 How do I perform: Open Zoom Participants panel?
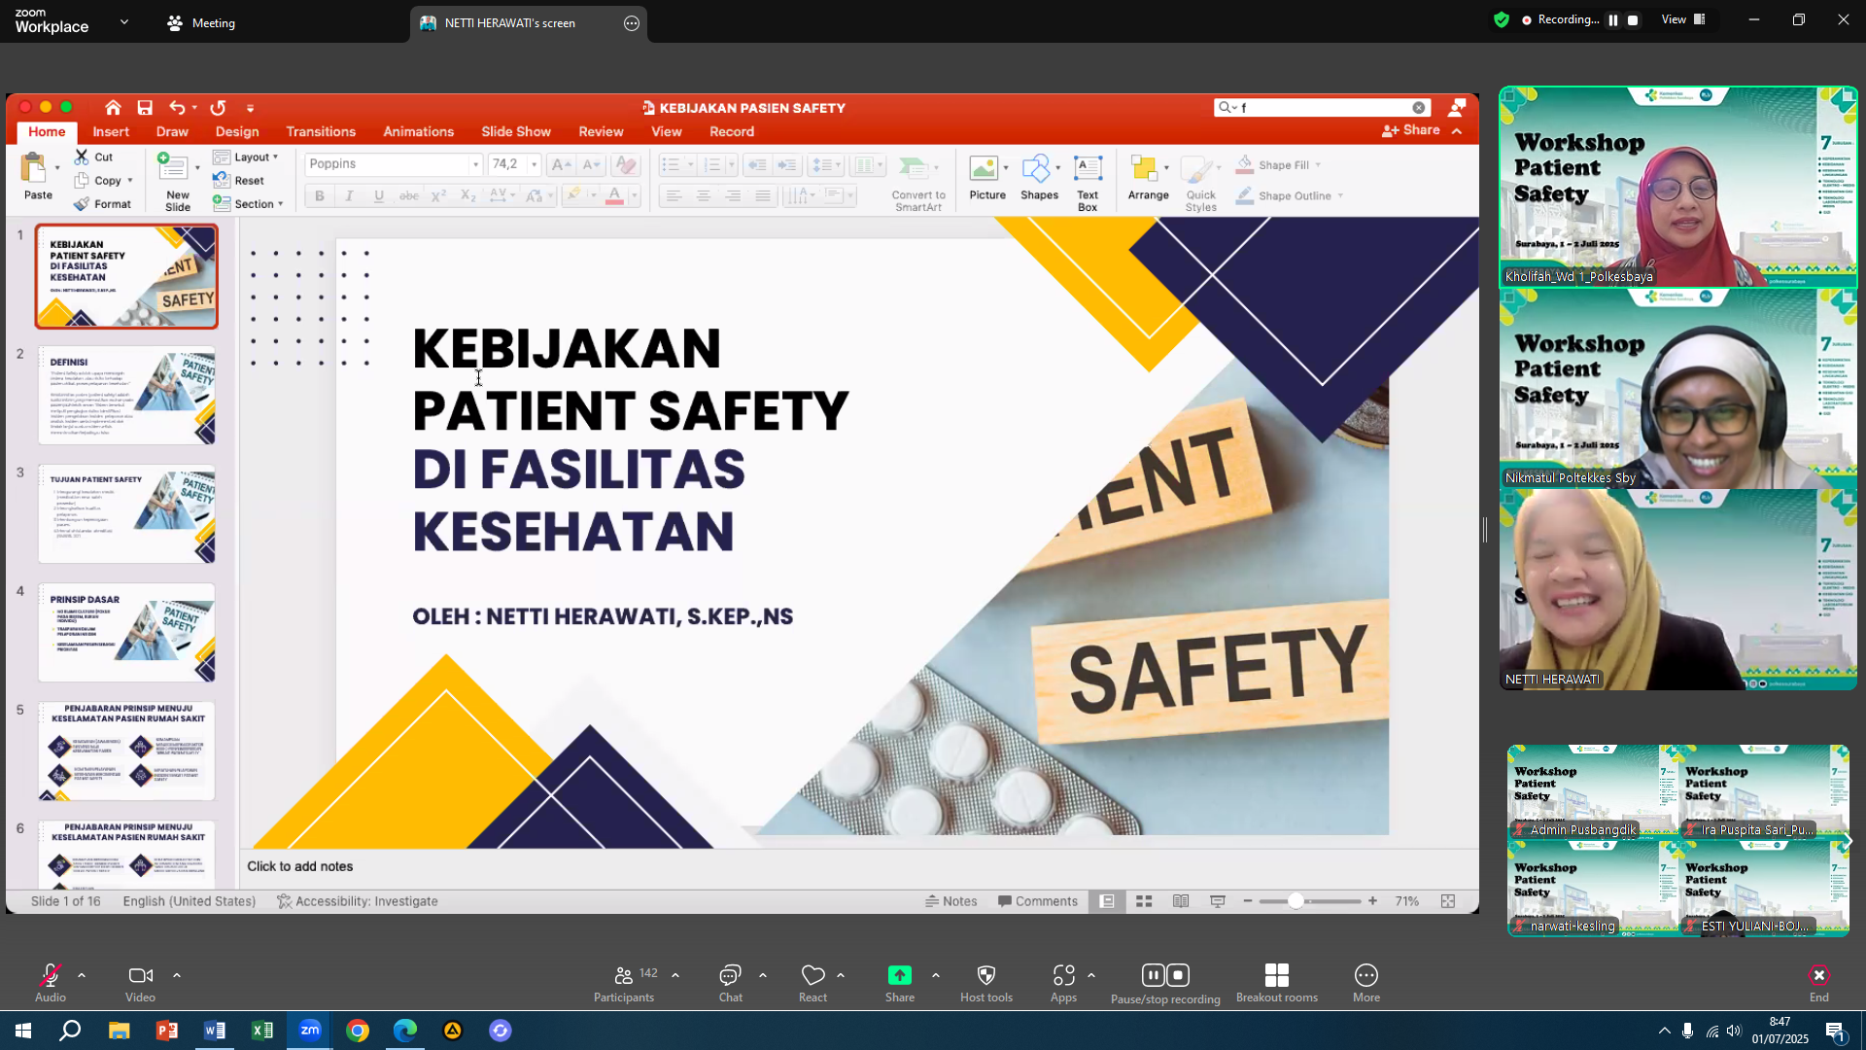[x=624, y=983]
